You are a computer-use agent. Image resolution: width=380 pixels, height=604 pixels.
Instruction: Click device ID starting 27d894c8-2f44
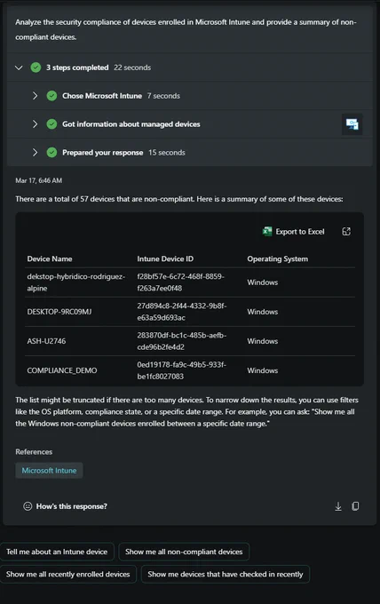(x=182, y=312)
